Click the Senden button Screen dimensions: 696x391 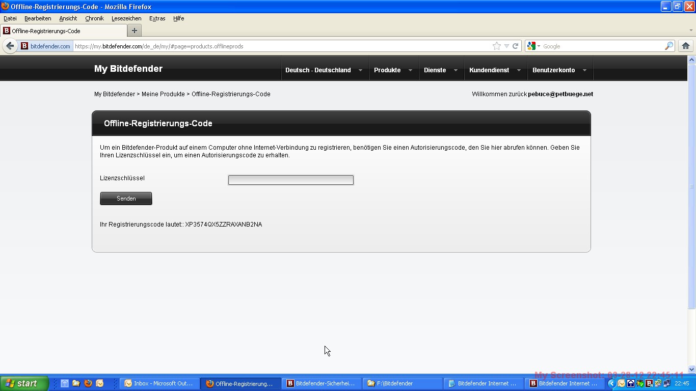point(126,199)
